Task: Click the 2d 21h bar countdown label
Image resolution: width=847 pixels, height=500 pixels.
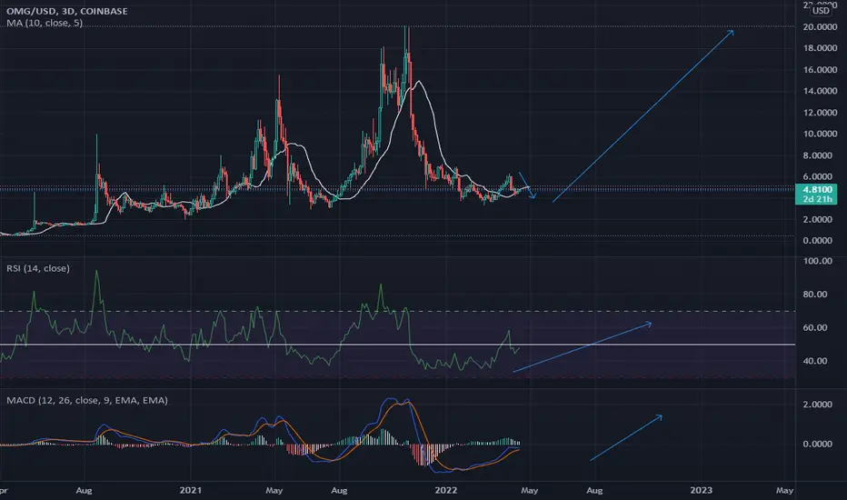Action: tap(817, 199)
